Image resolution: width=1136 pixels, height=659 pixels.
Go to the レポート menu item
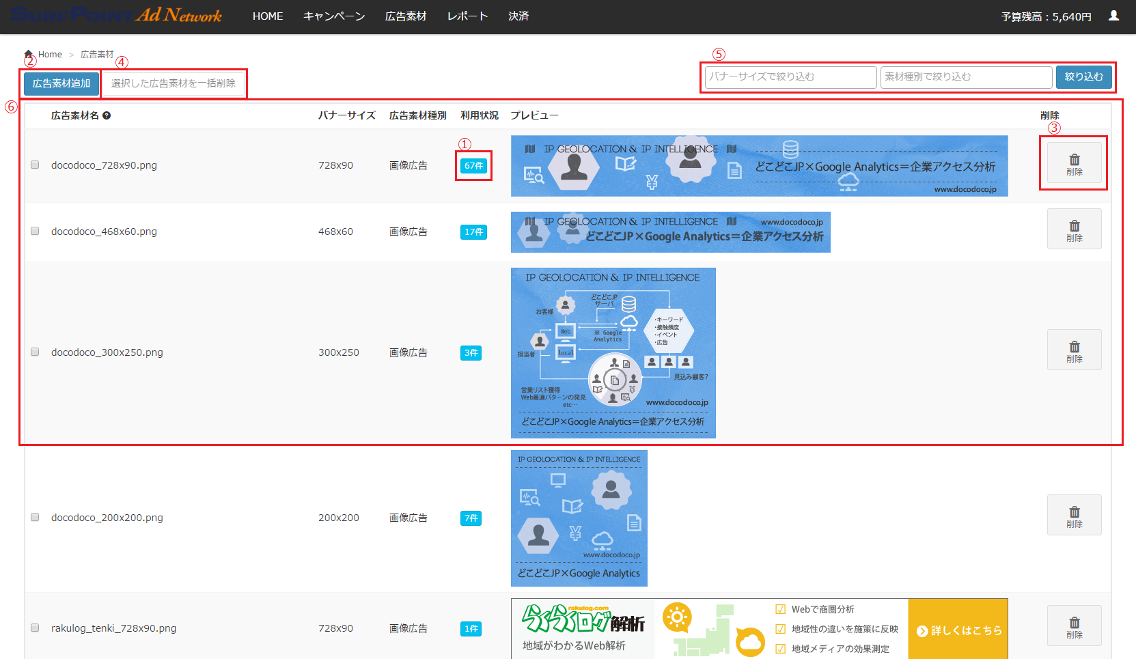[x=467, y=16]
